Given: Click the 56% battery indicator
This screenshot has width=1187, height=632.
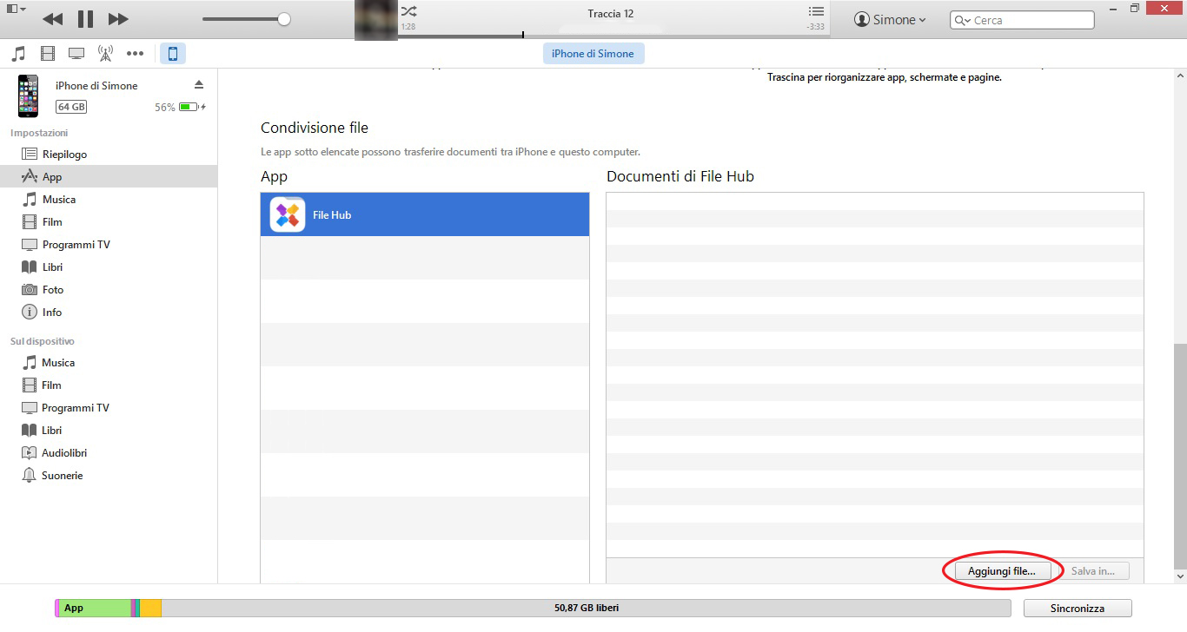Looking at the screenshot, I should point(180,107).
